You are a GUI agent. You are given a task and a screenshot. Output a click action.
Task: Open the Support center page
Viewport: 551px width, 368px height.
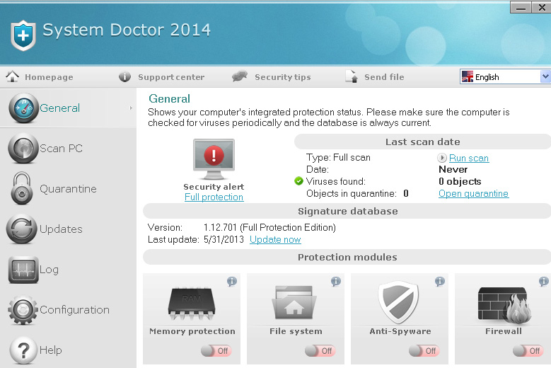[170, 77]
